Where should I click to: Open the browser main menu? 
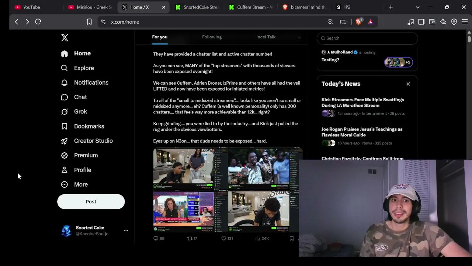465,22
